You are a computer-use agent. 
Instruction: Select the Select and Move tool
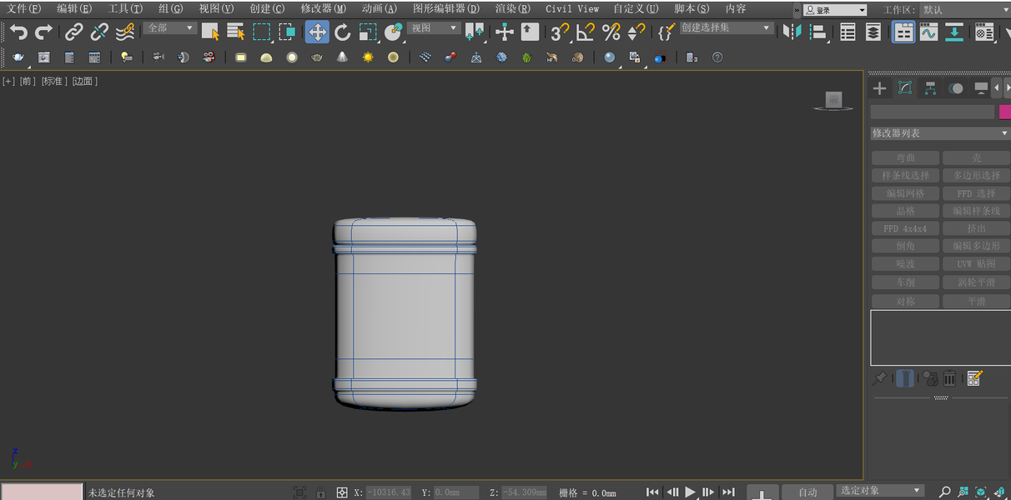click(317, 32)
